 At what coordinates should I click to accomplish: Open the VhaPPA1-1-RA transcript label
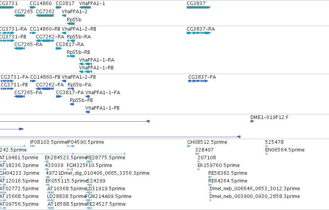97,60
